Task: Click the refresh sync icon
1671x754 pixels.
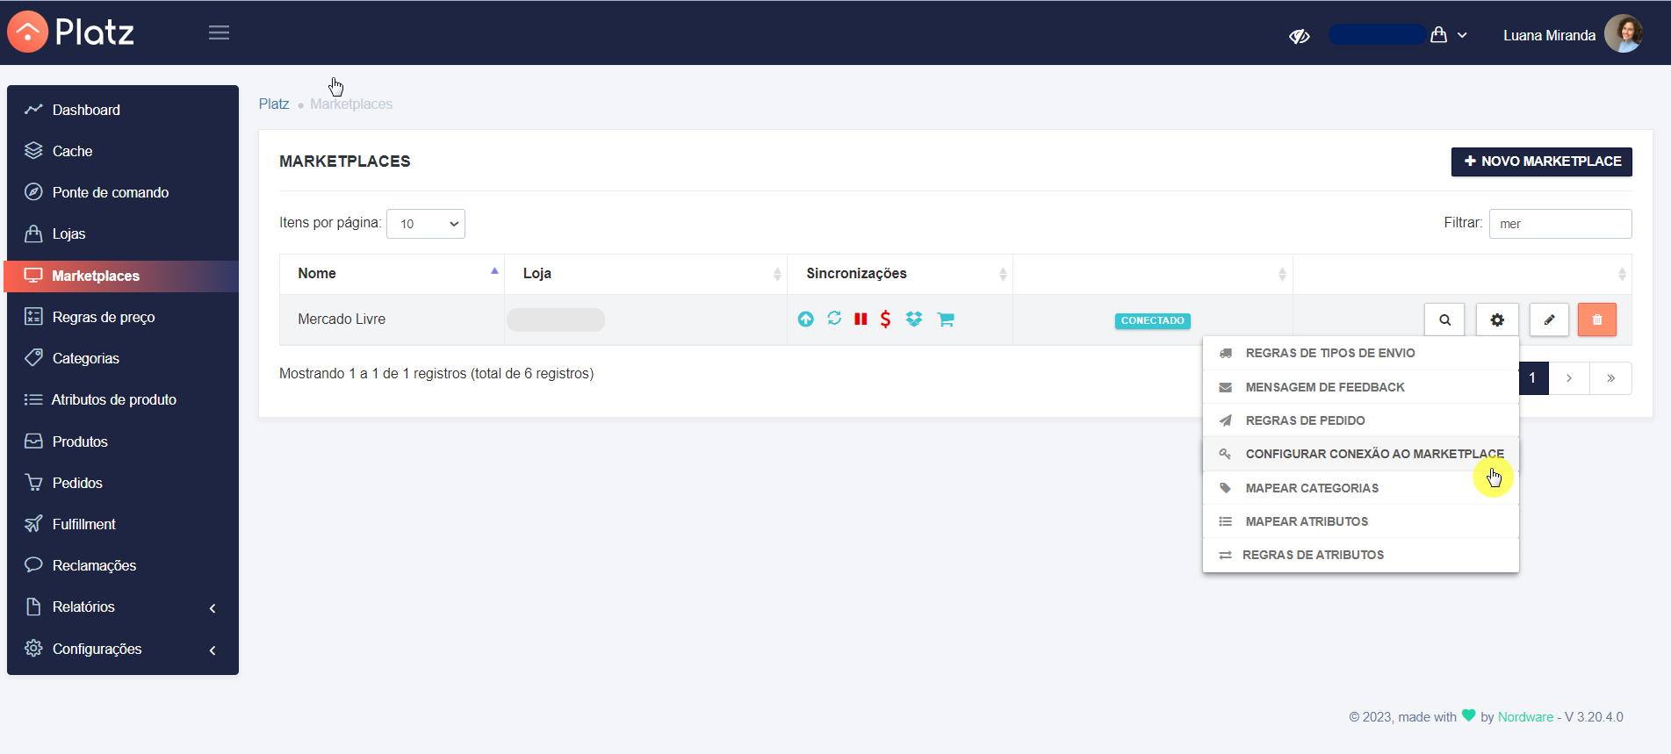Action: [834, 319]
